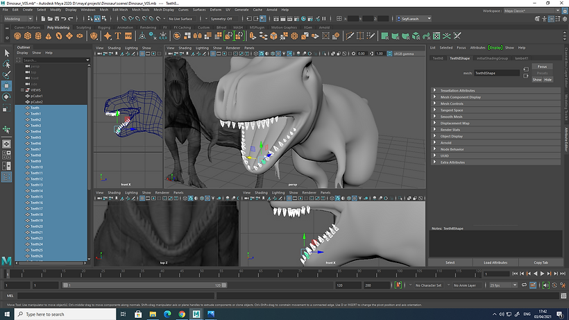Screen dimensions: 569x320
Task: Activate the Lasso select tool
Action: 6,65
